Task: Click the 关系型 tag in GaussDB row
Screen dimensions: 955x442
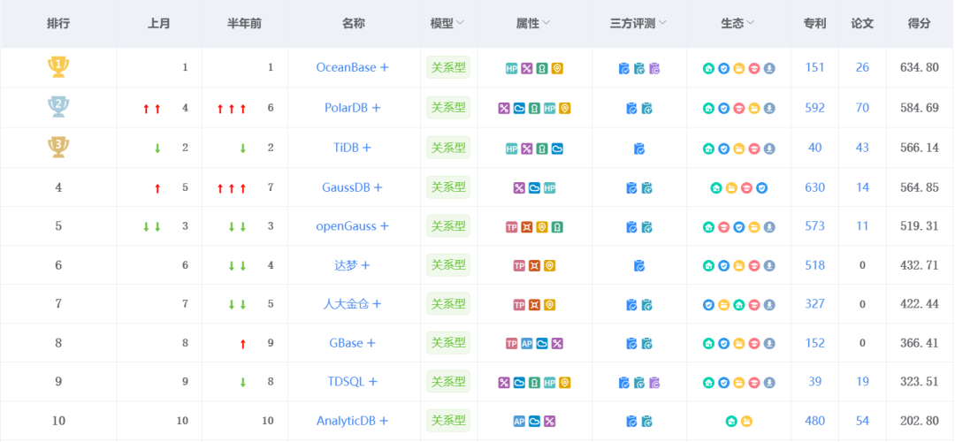Action: [x=448, y=187]
